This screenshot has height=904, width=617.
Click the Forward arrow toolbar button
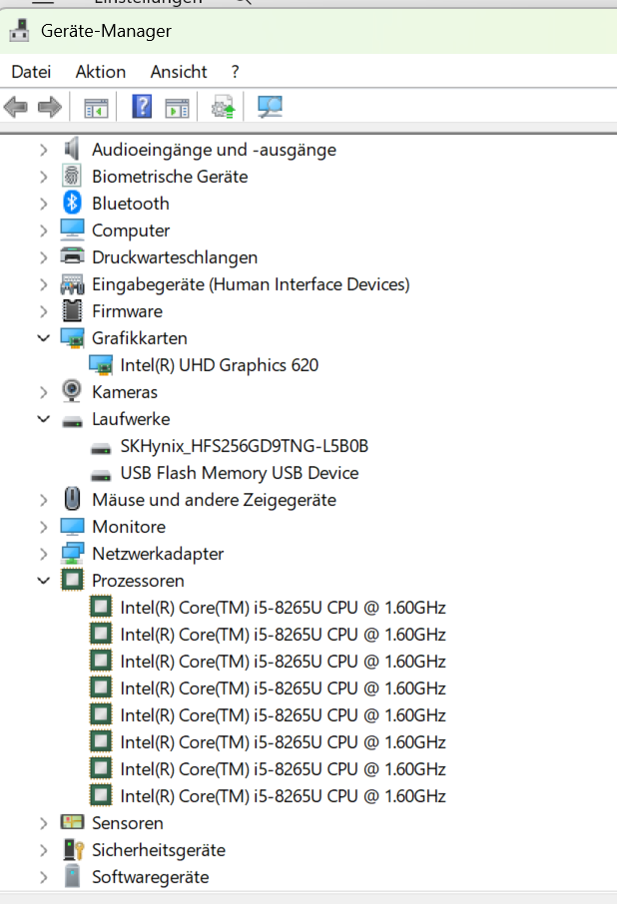click(x=50, y=107)
